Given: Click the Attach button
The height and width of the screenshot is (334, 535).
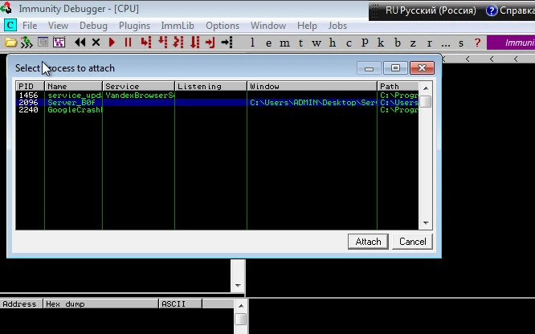Looking at the screenshot, I should (368, 242).
